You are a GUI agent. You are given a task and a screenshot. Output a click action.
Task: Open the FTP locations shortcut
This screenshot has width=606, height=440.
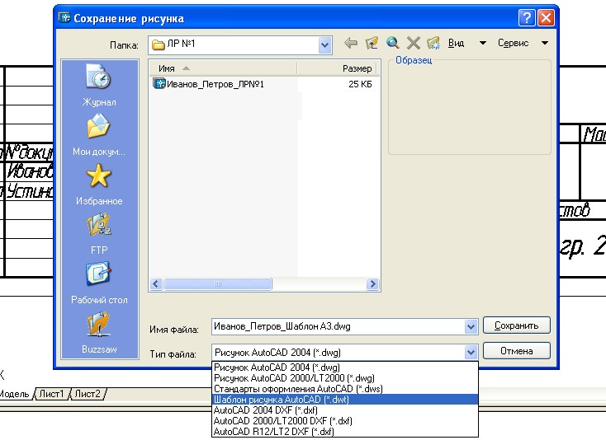(98, 233)
